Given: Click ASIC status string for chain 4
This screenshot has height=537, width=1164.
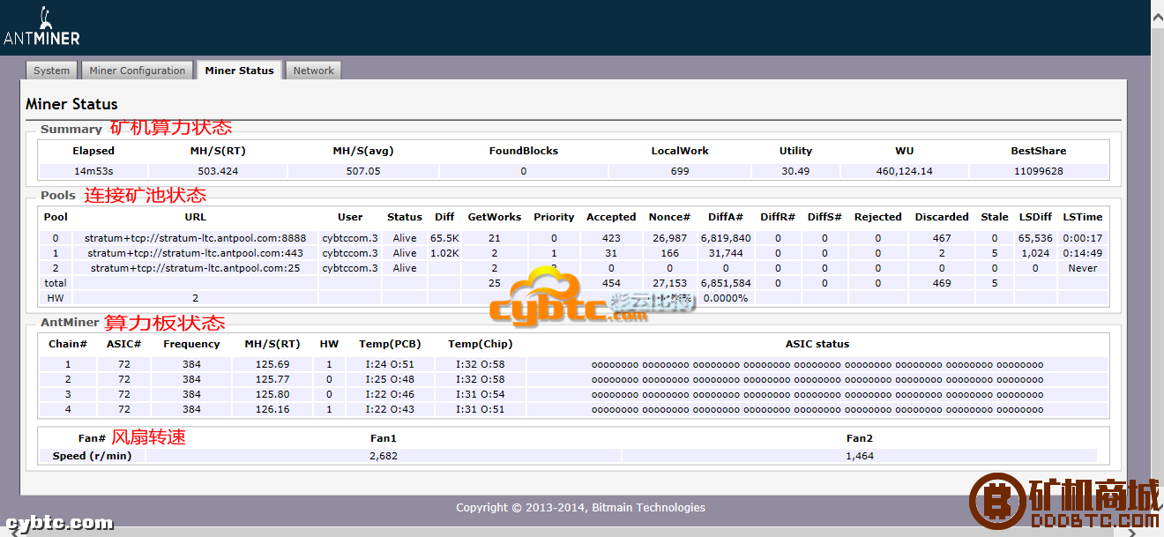Looking at the screenshot, I should tap(817, 409).
